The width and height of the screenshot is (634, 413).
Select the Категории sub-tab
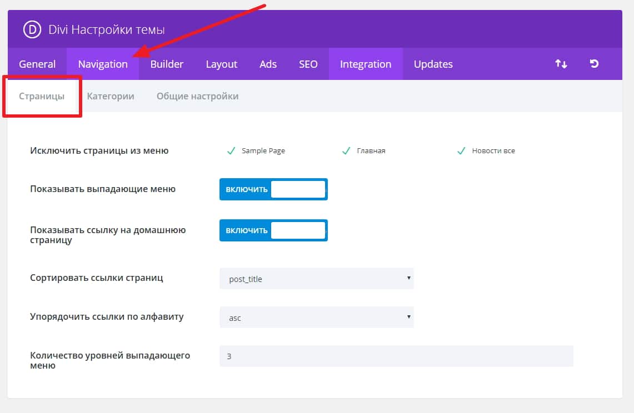tap(111, 96)
